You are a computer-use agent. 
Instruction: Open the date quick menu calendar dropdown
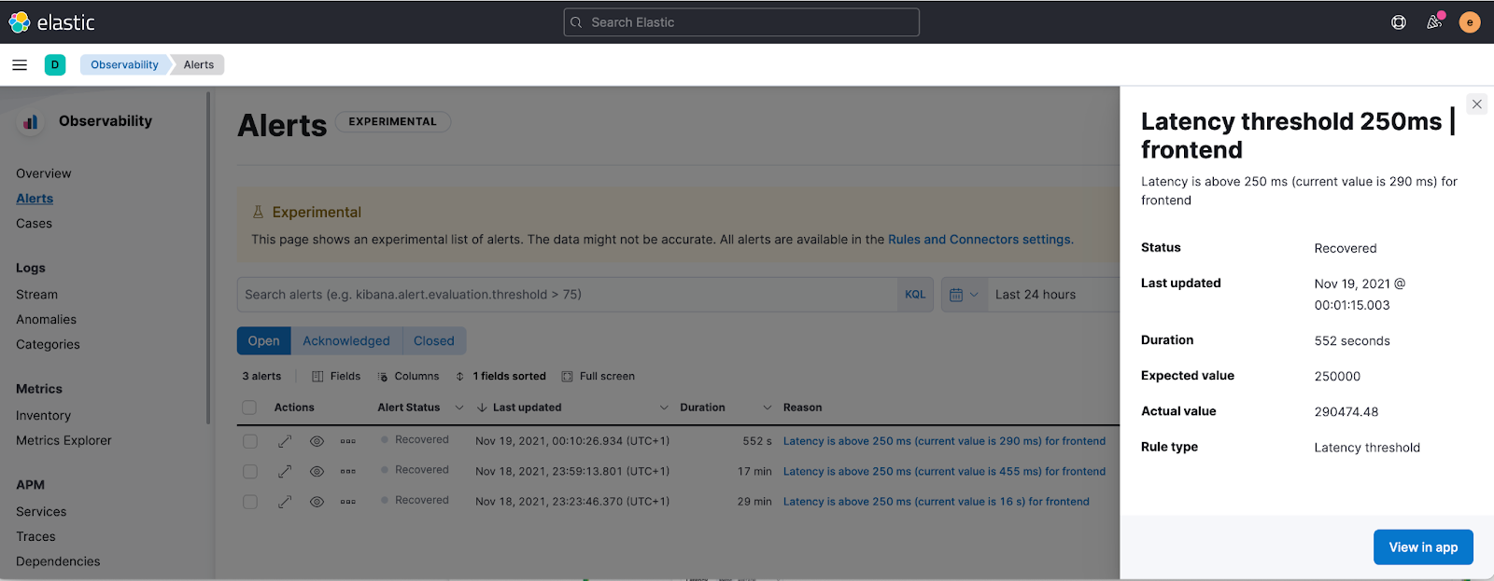[963, 295]
